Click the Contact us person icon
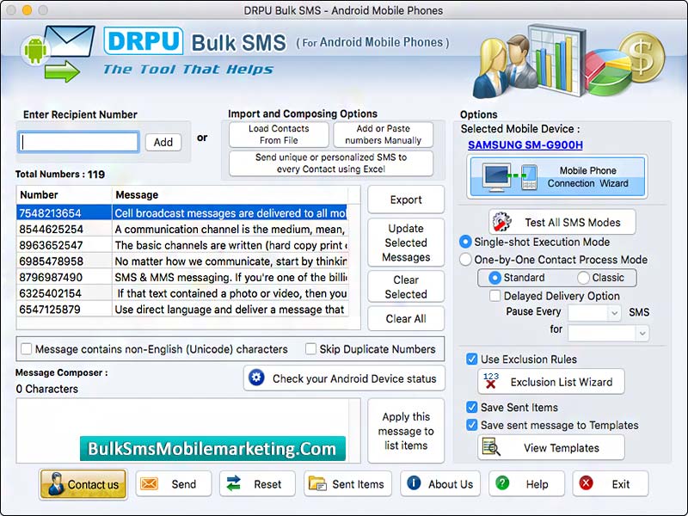 [56, 484]
